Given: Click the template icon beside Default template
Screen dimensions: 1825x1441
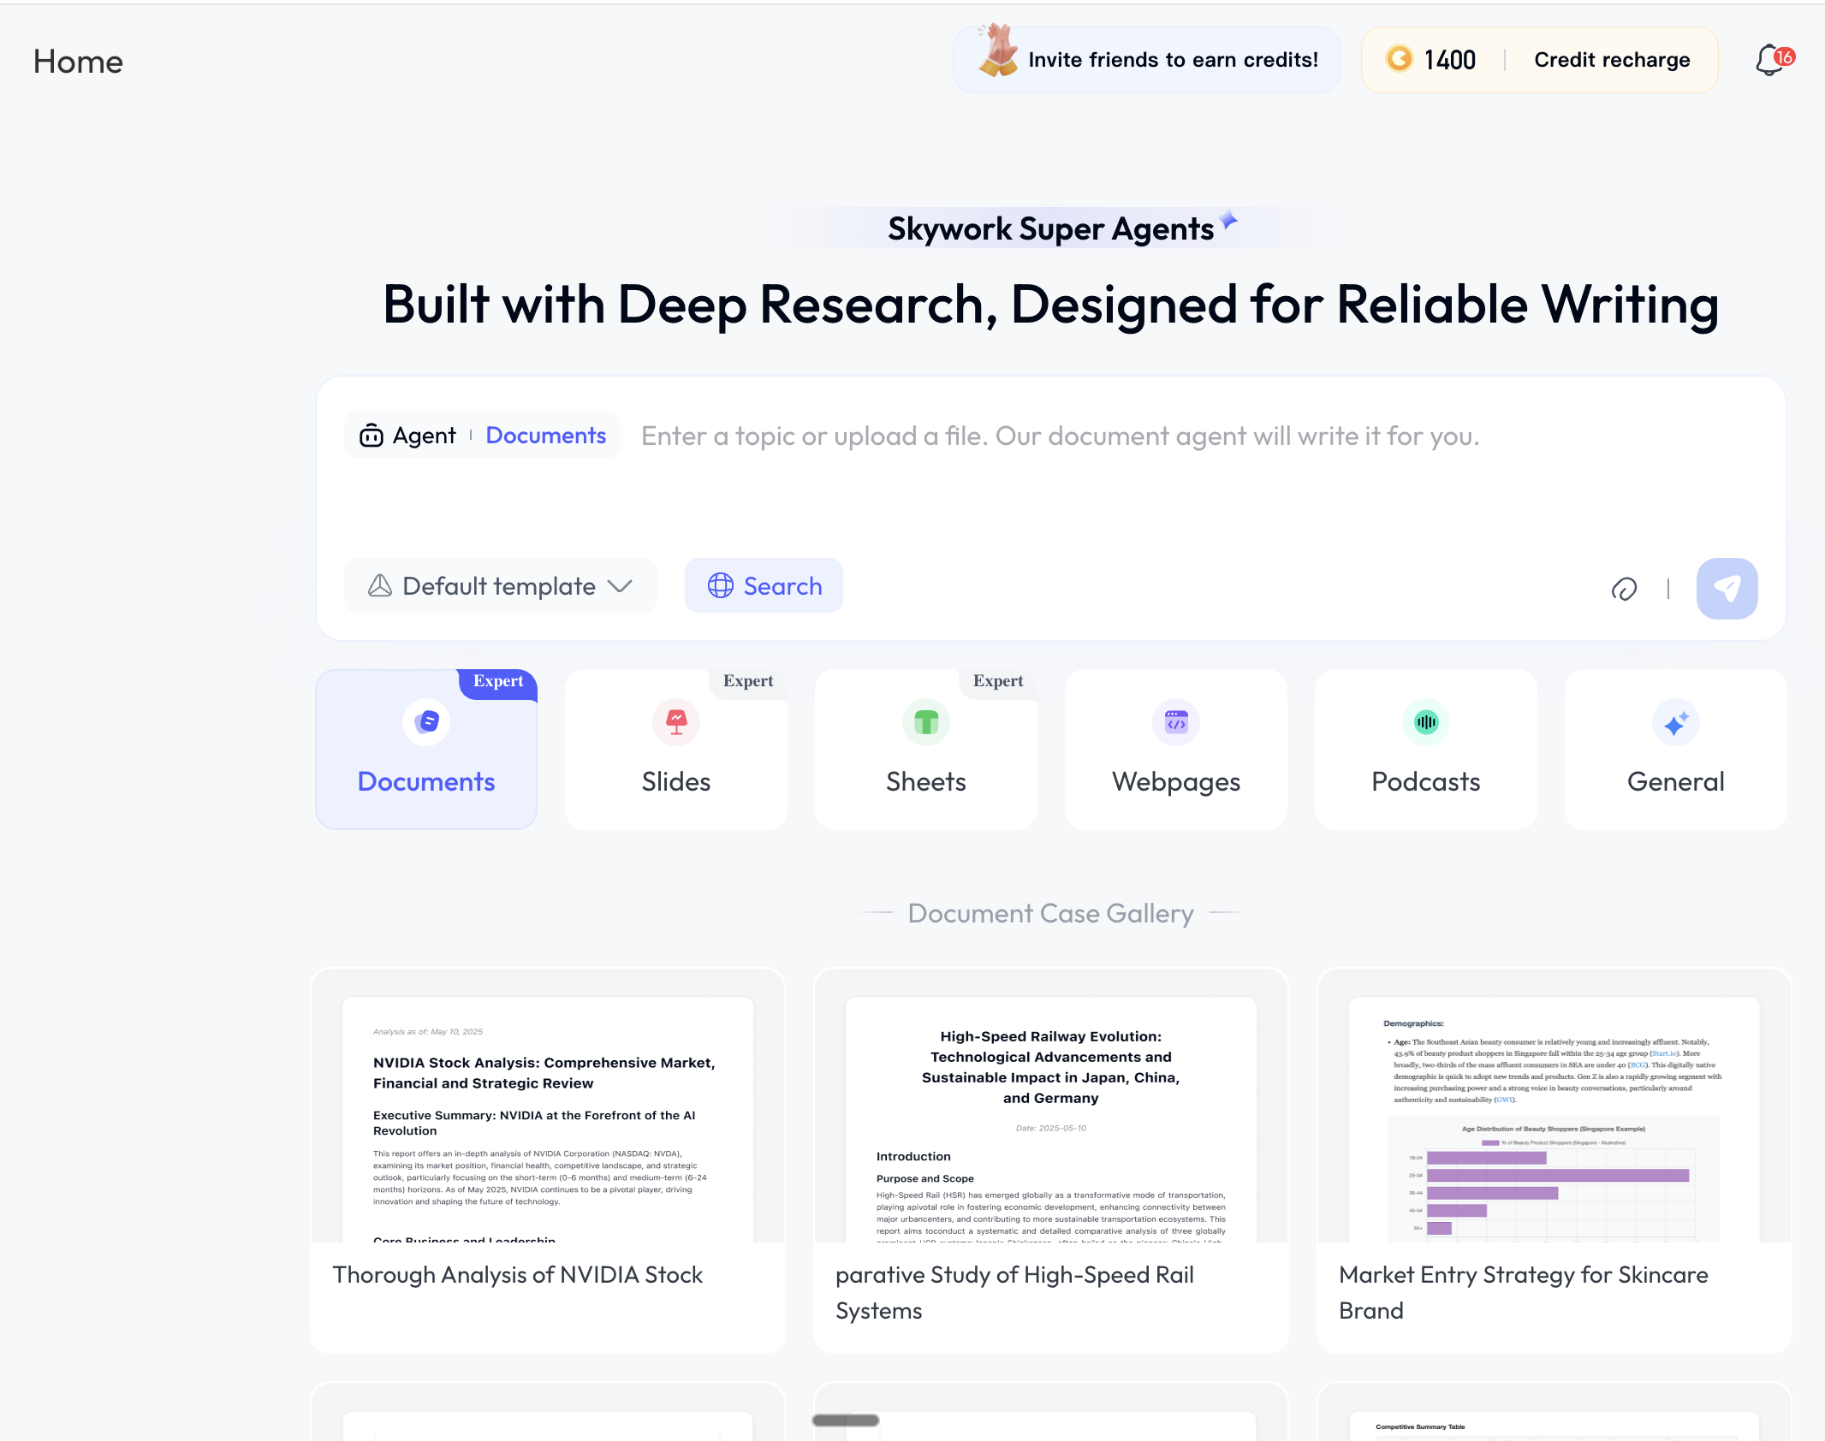Looking at the screenshot, I should pyautogui.click(x=380, y=585).
